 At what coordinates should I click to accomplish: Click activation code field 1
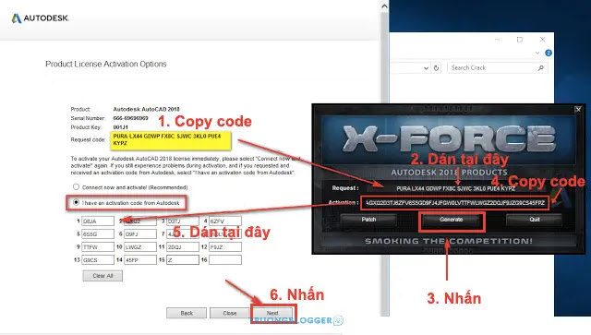[98, 221]
